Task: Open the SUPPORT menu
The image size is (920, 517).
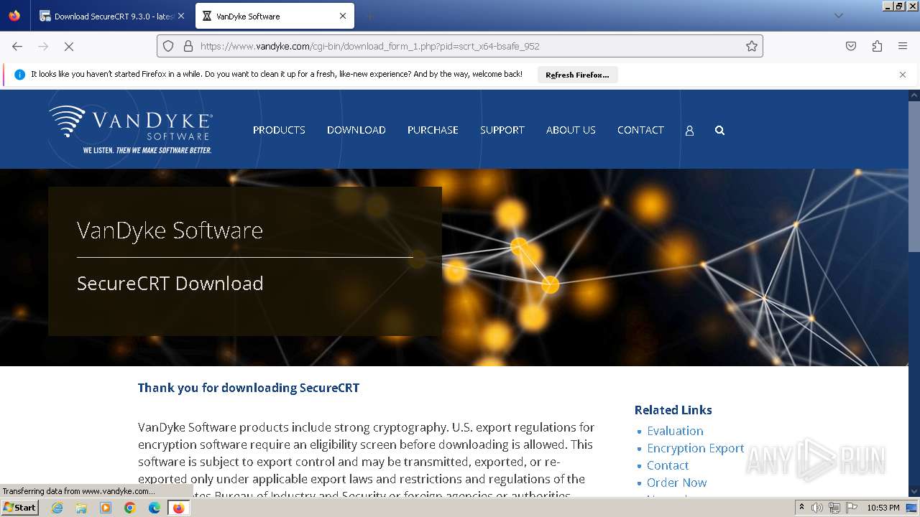Action: coord(502,130)
